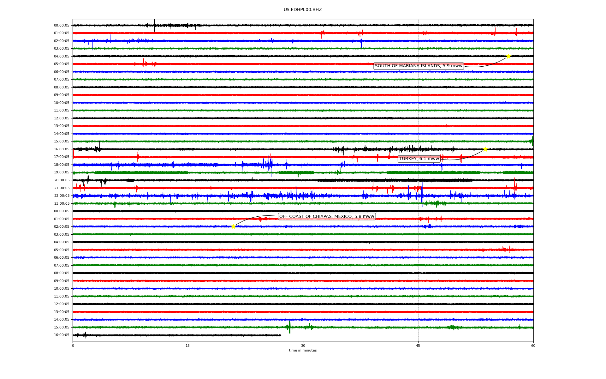
Task: Select the SOUTH OF MARIANA ISLANDS, 5.9 mww label
Action: 419,66
